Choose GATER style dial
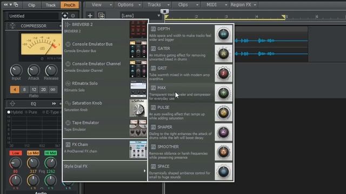Screen dimensions: 346x194 (x=191, y=53)
